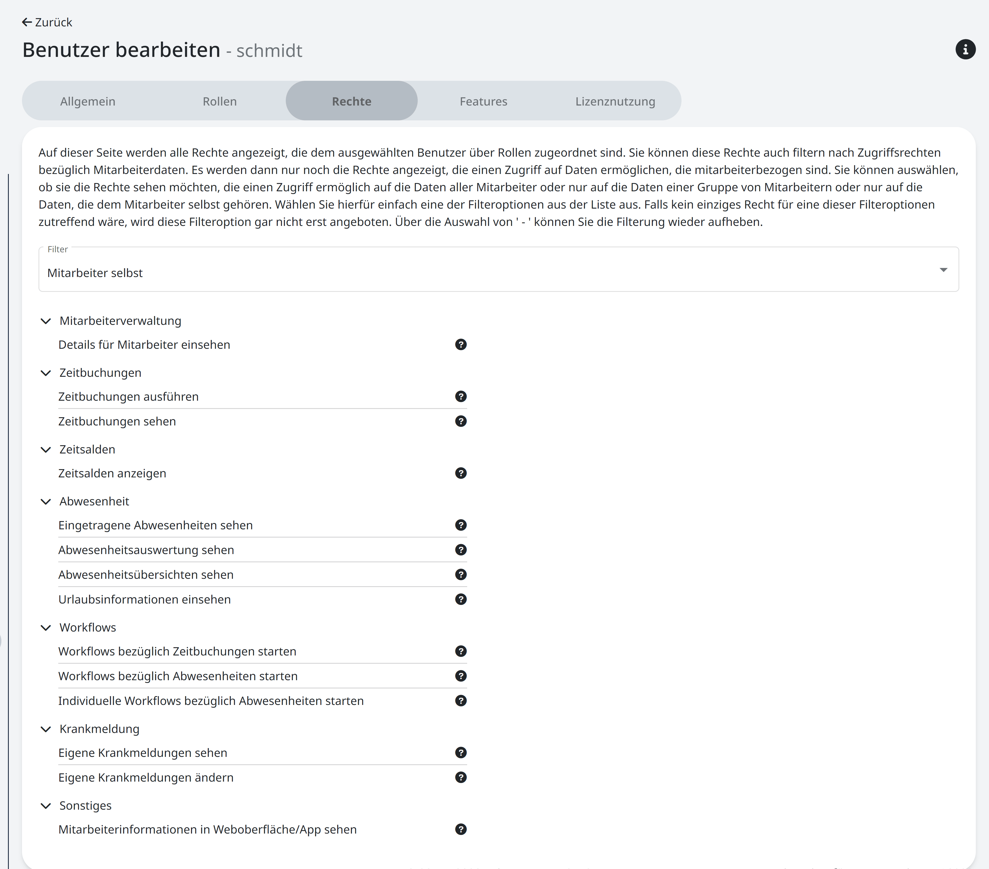Open help for Mitarbeiterinformationen in Weboberfläche/App sehen
Screen dimensions: 989x869
click(461, 829)
